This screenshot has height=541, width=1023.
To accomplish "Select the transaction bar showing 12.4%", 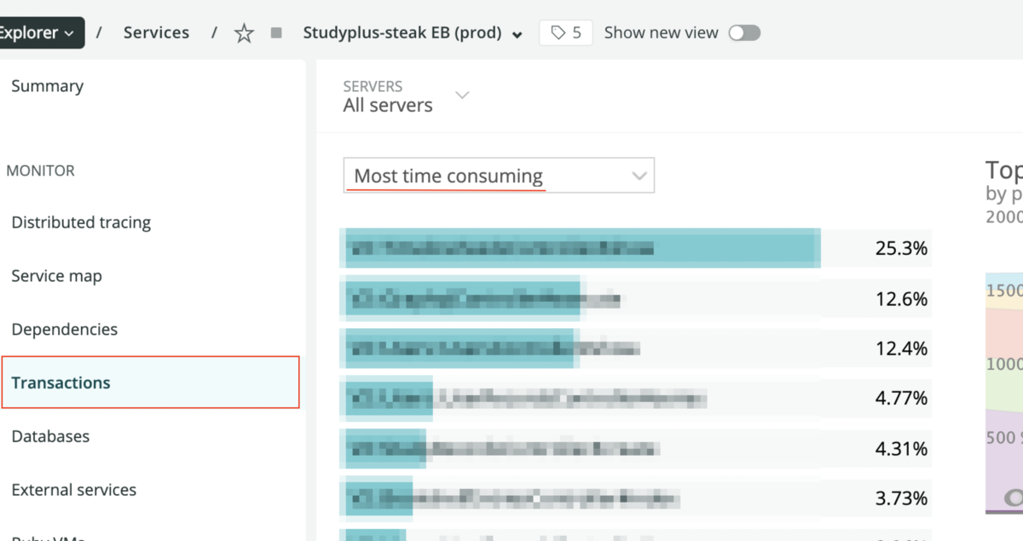I will [x=636, y=348].
